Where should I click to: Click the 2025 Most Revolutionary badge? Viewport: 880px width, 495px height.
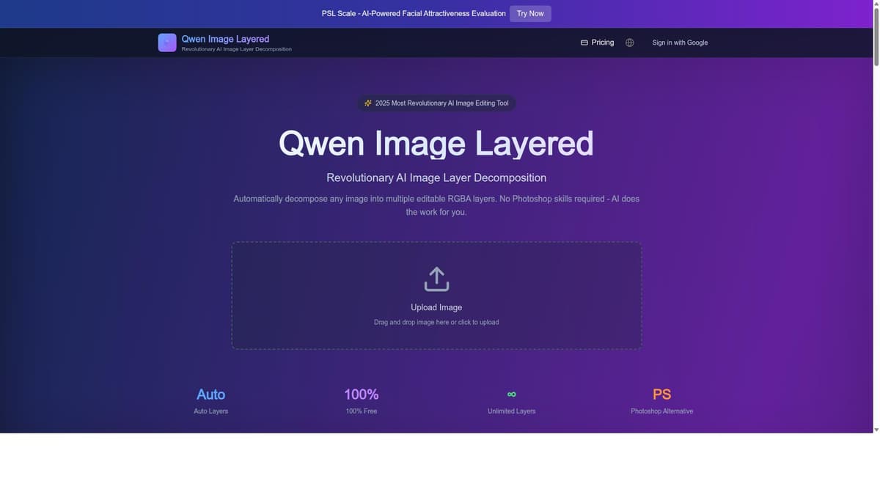(x=436, y=103)
